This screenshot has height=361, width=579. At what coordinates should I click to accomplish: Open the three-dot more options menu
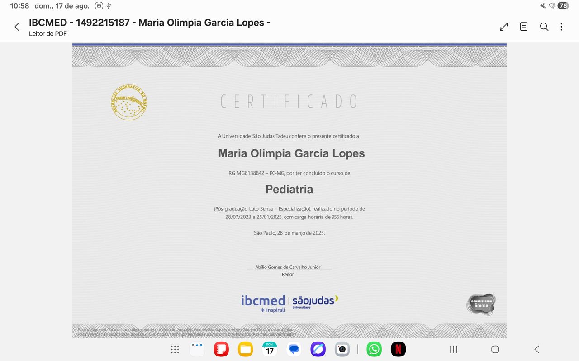(x=561, y=27)
